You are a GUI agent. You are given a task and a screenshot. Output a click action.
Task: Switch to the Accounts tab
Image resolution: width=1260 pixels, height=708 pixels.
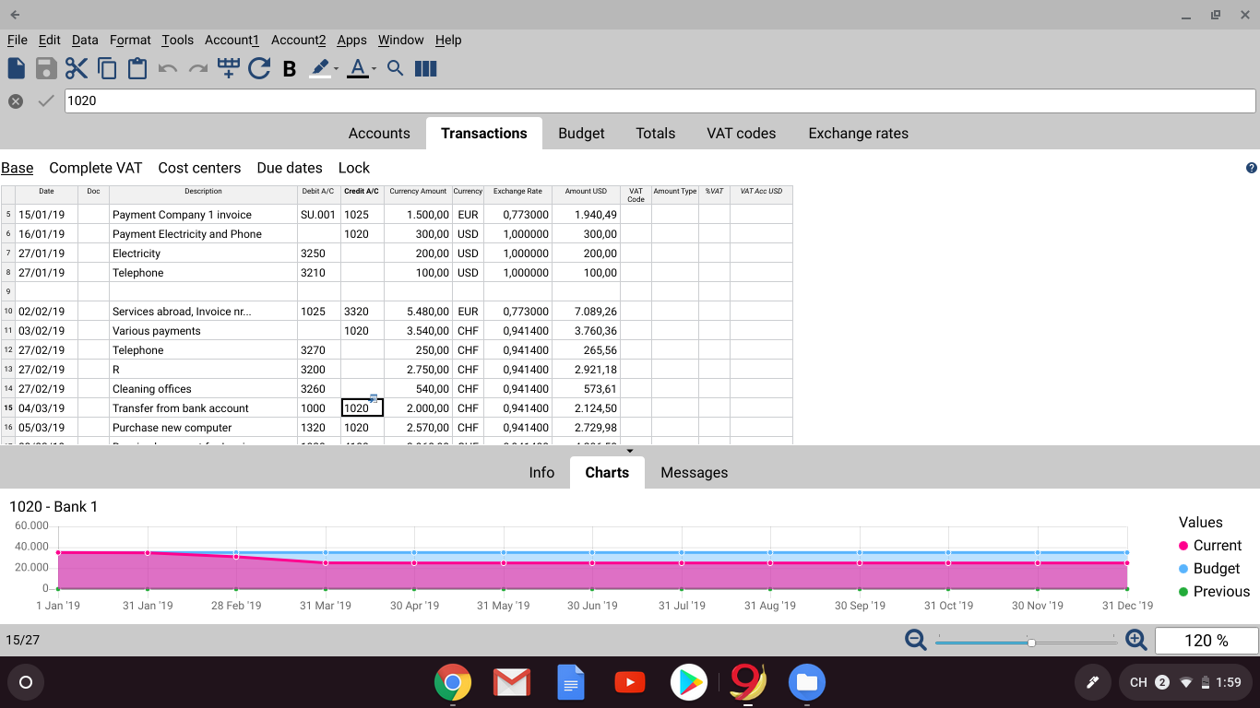(x=379, y=134)
